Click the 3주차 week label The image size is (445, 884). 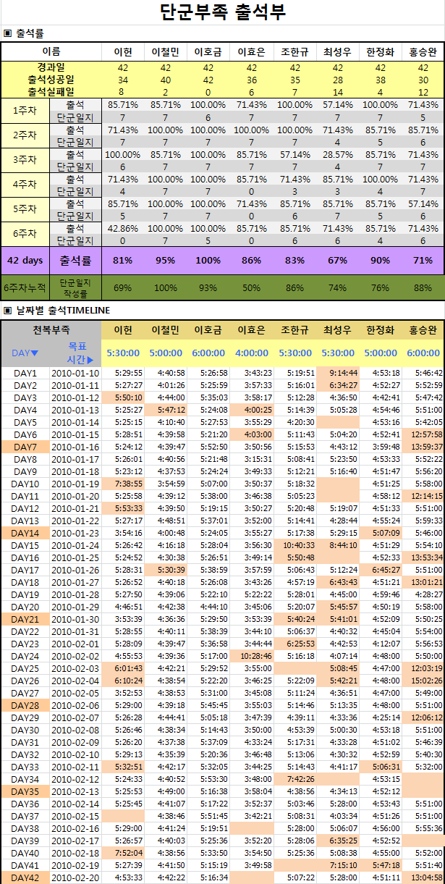click(x=25, y=160)
